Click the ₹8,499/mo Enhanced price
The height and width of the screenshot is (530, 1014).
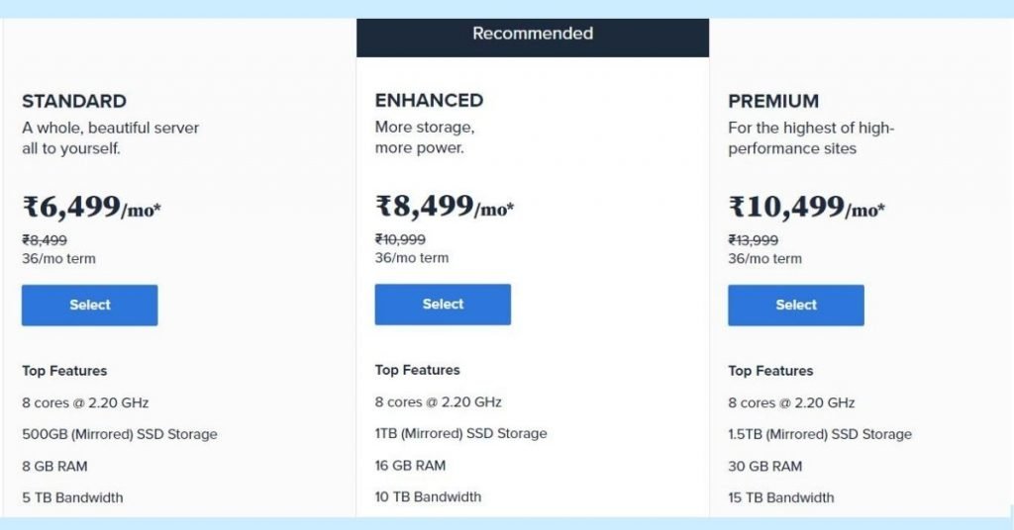[445, 207]
